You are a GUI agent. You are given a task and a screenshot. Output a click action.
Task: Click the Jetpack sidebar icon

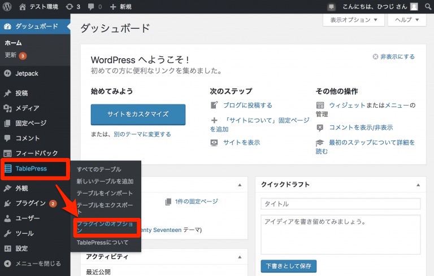[x=8, y=73]
